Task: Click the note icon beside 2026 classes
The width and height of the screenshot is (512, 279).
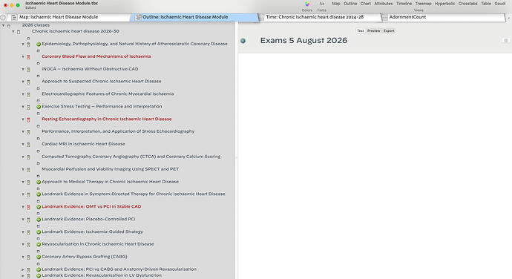Action: click(x=9, y=25)
